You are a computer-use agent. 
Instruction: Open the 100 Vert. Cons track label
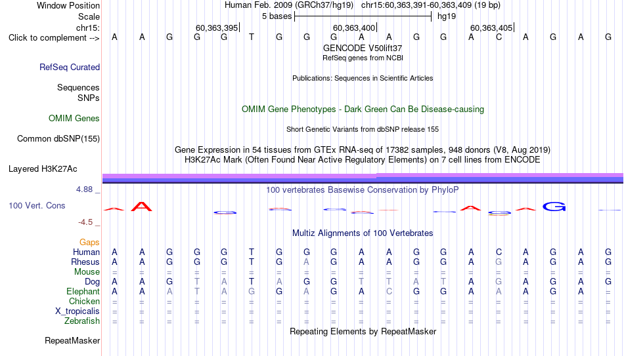[x=37, y=205]
